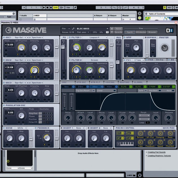The image size is (178, 178).
Task: Click the magnifier search icon in Massive header
Action: [x=73, y=29]
